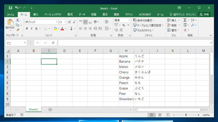Toggle Bold formatting
The image size is (218, 122).
27,29
